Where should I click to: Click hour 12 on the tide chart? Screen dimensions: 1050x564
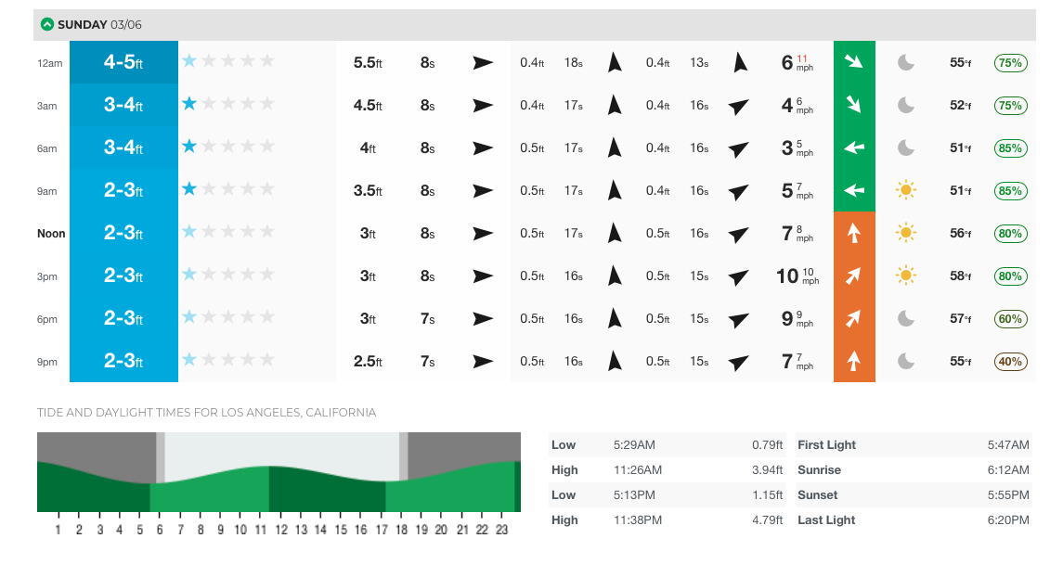pos(281,530)
